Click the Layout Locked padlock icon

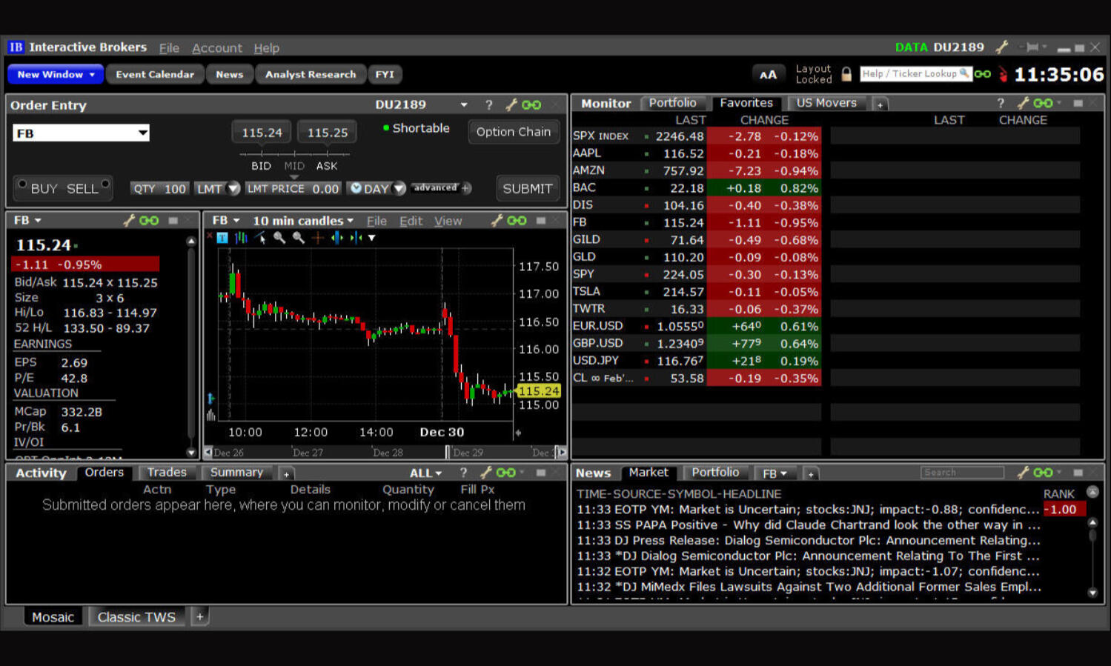click(x=846, y=74)
